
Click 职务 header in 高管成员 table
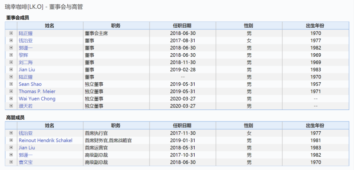click(x=116, y=125)
